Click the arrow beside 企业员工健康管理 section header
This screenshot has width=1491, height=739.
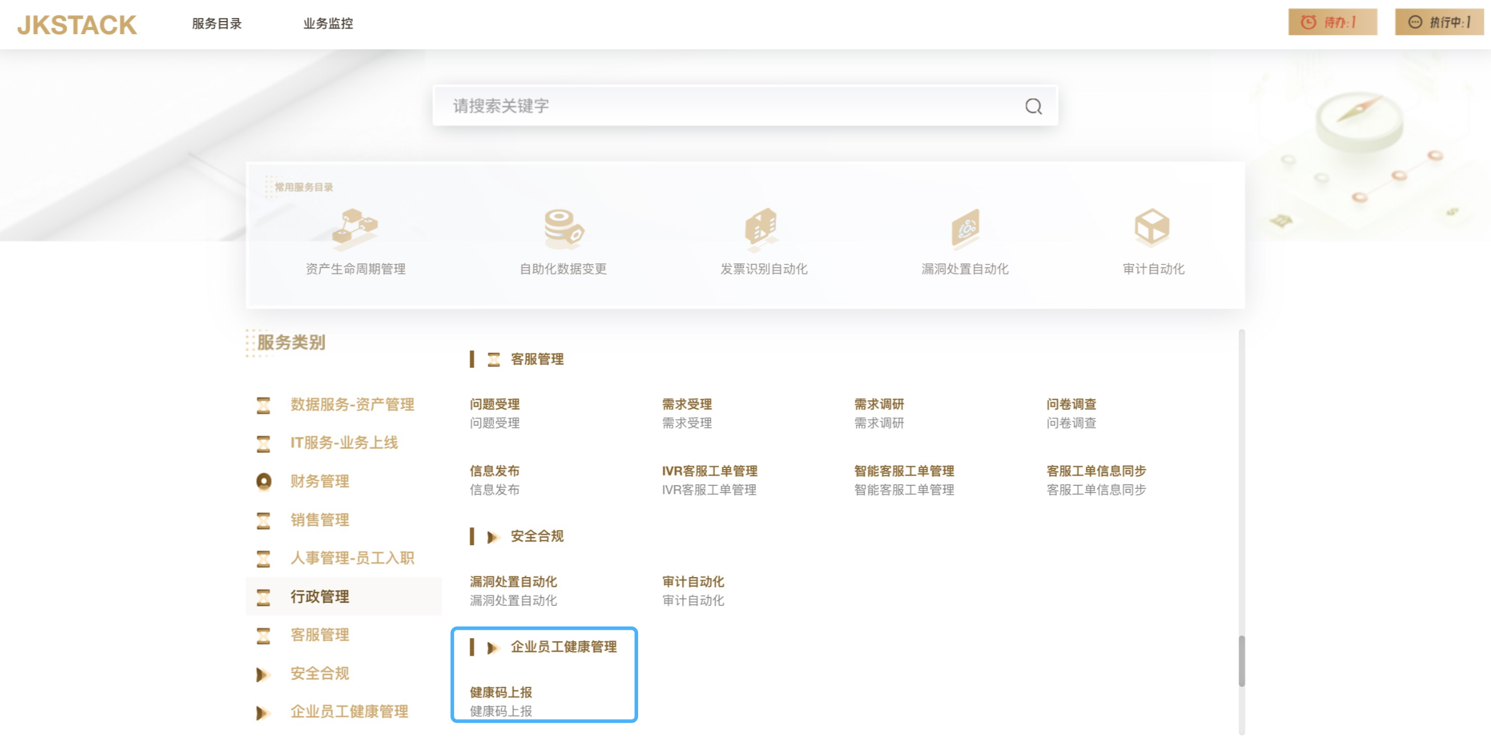[492, 648]
